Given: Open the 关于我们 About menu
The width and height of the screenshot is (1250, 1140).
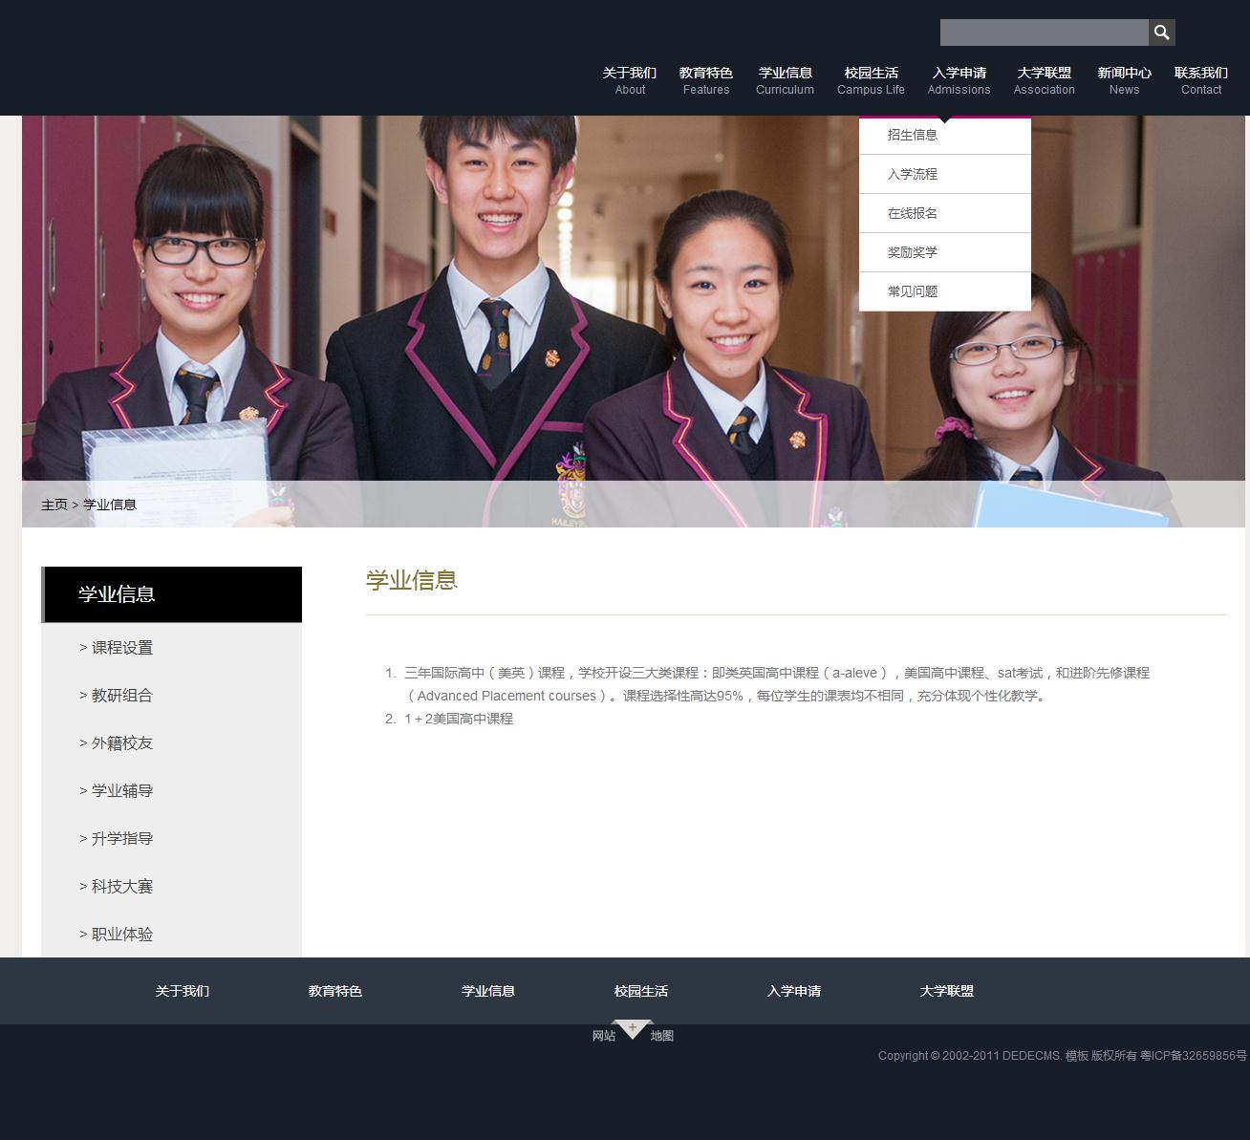Looking at the screenshot, I should (x=630, y=80).
